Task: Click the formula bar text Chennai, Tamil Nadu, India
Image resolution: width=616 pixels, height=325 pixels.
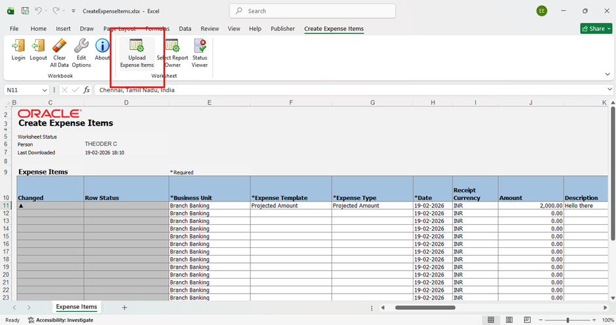Action: (x=137, y=90)
